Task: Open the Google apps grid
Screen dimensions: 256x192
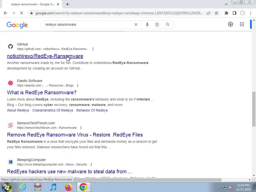Action: click(x=242, y=24)
